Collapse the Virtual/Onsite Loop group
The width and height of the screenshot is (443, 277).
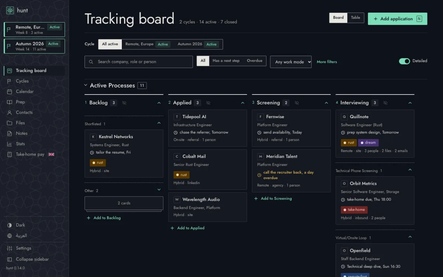click(x=410, y=237)
